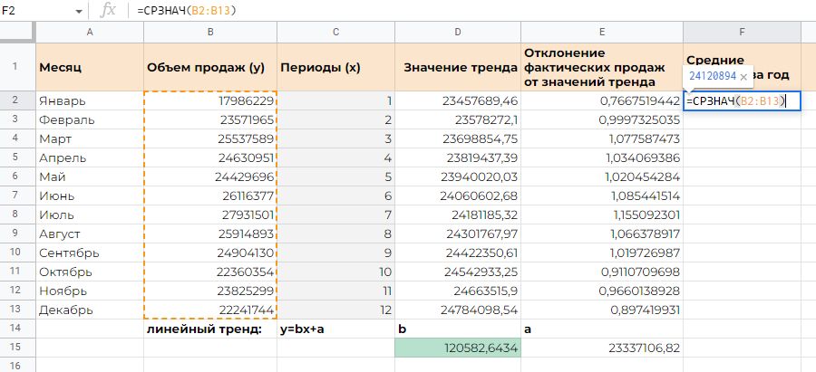Open the Name box dropdown arrow

coord(79,11)
